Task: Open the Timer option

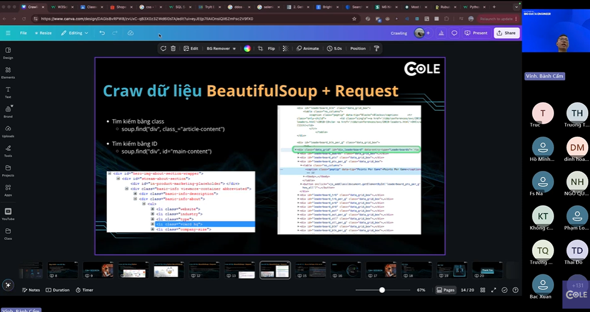Action: [x=84, y=290]
